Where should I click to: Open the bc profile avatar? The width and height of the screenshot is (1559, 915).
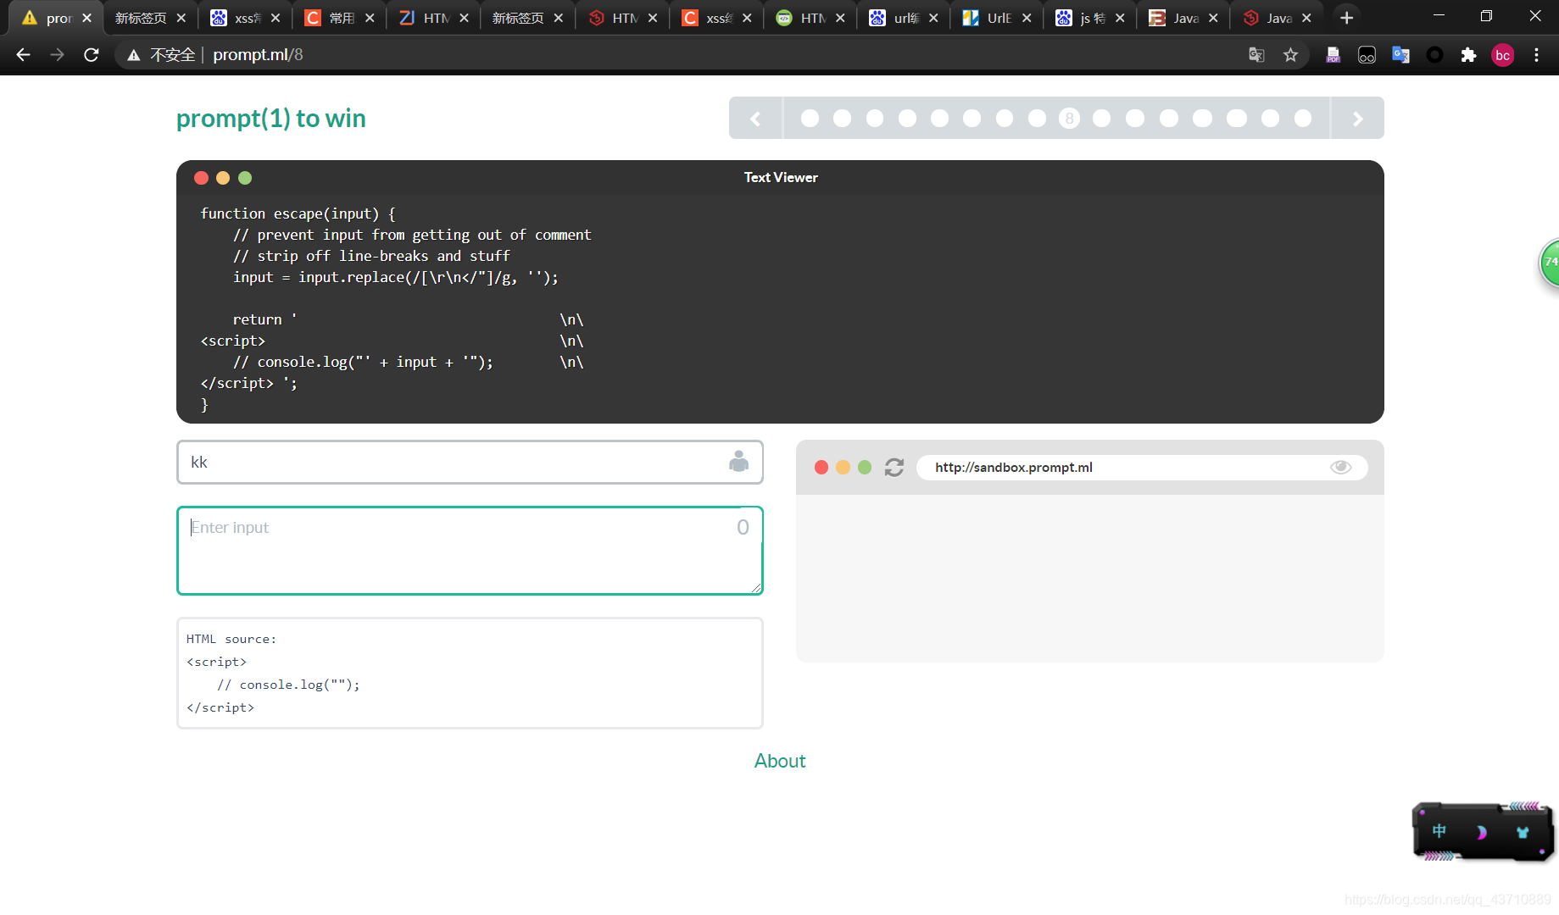tap(1502, 55)
